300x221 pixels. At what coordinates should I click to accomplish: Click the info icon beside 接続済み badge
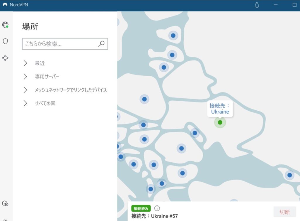tap(157, 208)
